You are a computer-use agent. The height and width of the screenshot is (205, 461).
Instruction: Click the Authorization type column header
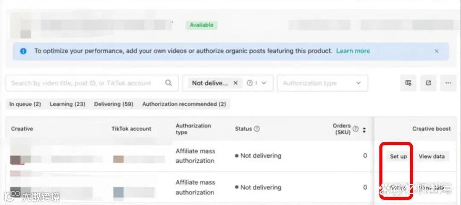click(x=193, y=129)
